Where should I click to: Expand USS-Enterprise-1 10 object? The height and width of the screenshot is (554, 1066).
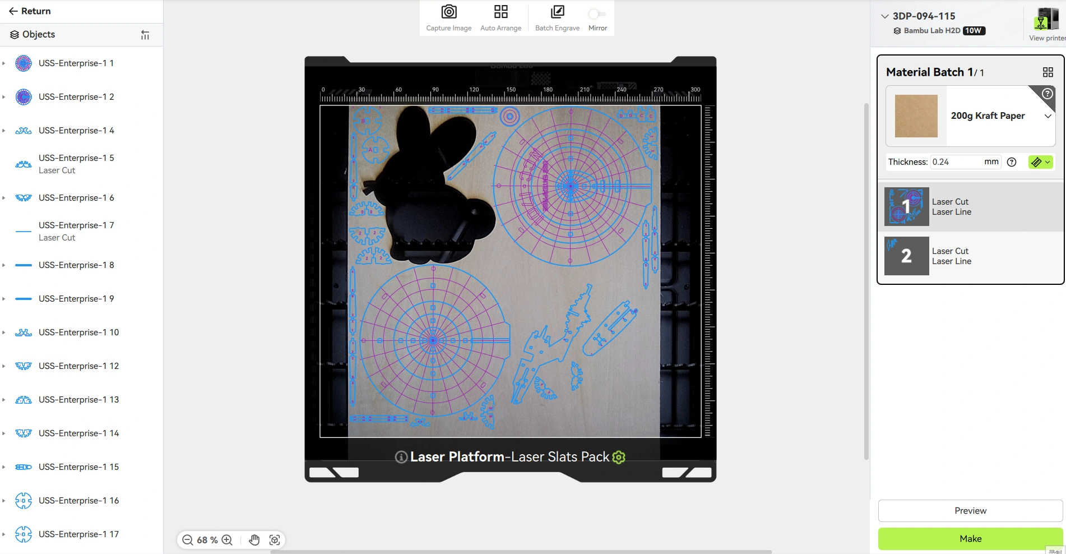(x=4, y=333)
